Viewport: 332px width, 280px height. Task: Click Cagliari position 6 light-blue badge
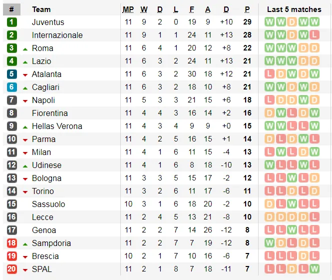12,87
